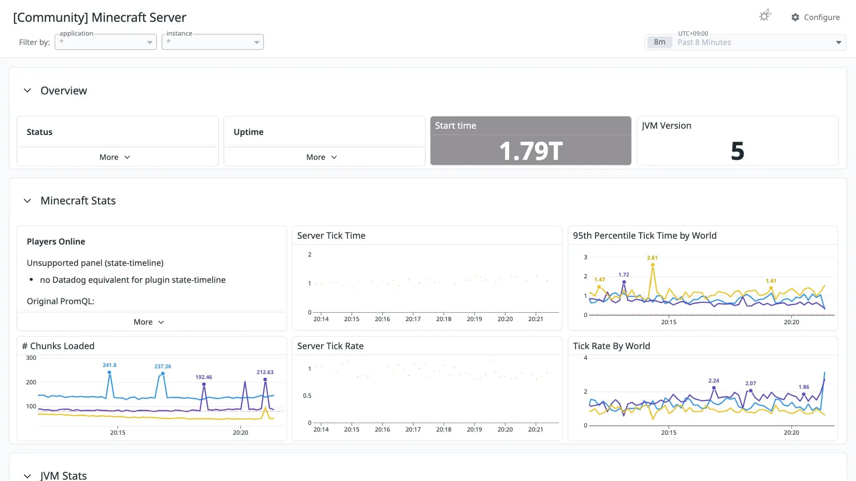The height and width of the screenshot is (481, 856).
Task: Click the 2.07 peak in Tick Rate By World
Action: point(751,391)
